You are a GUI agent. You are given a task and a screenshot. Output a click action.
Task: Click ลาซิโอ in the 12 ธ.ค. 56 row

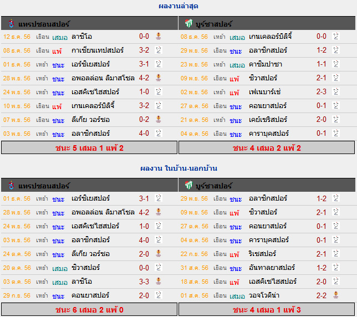point(81,37)
